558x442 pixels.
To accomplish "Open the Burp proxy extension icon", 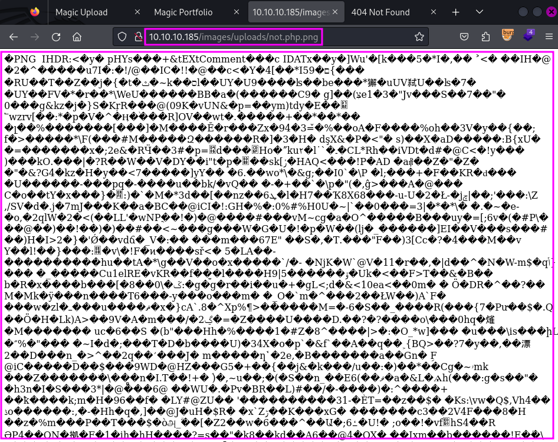I will [x=508, y=35].
